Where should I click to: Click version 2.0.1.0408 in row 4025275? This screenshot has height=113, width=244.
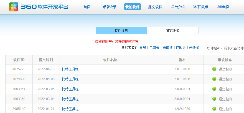(x=182, y=69)
